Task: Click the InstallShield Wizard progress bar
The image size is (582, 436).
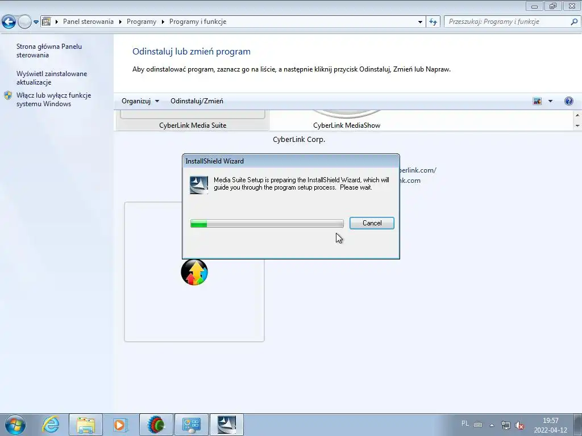Action: [x=267, y=223]
